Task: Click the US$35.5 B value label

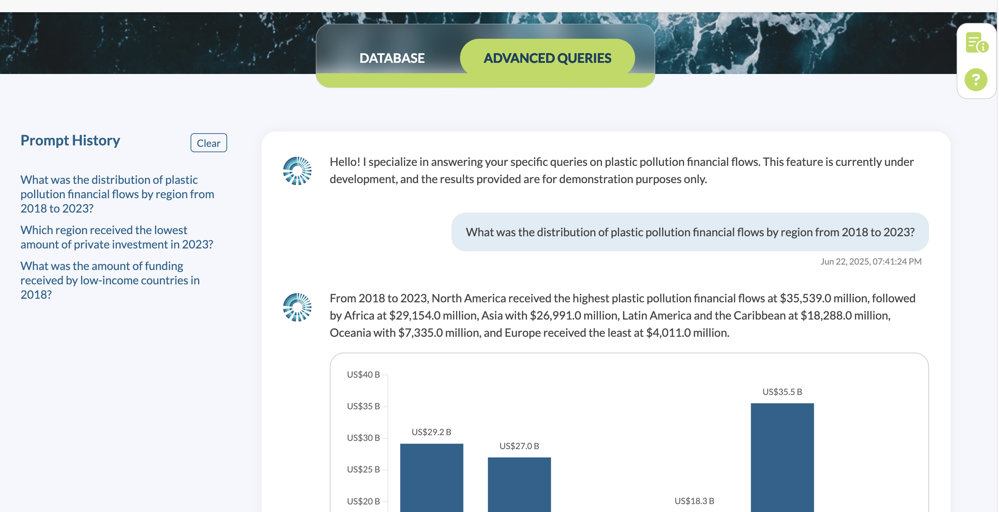Action: pos(782,392)
